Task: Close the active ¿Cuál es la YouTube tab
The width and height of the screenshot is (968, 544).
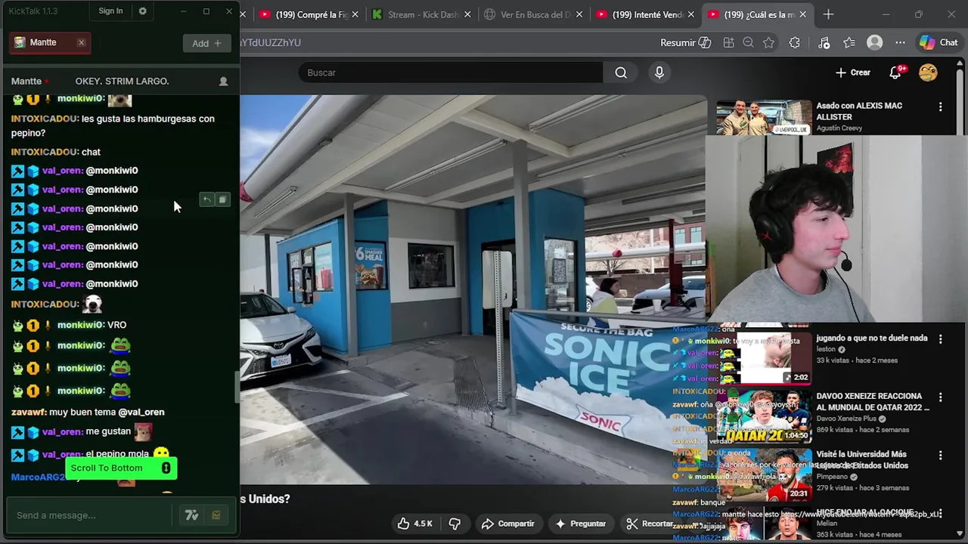Action: pyautogui.click(x=802, y=14)
